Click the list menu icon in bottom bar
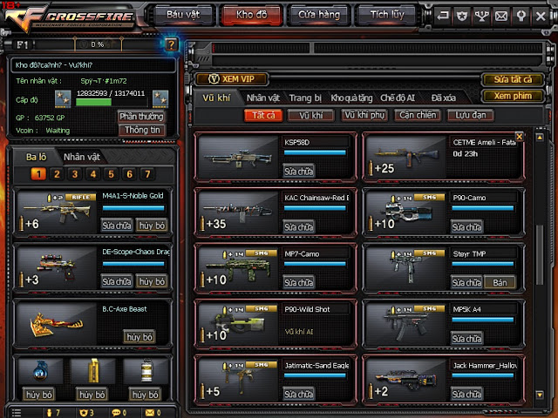The height and width of the screenshot is (418, 558). (17, 413)
